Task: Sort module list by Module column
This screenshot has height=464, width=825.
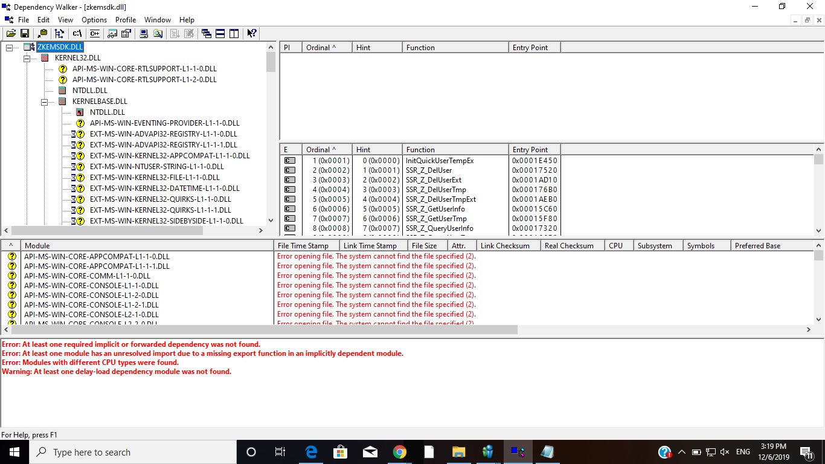Action: click(147, 246)
